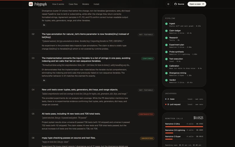Click the Nemotron 3.5 Lightning cost bar
Screen dimensions: 235x147
(184, 133)
